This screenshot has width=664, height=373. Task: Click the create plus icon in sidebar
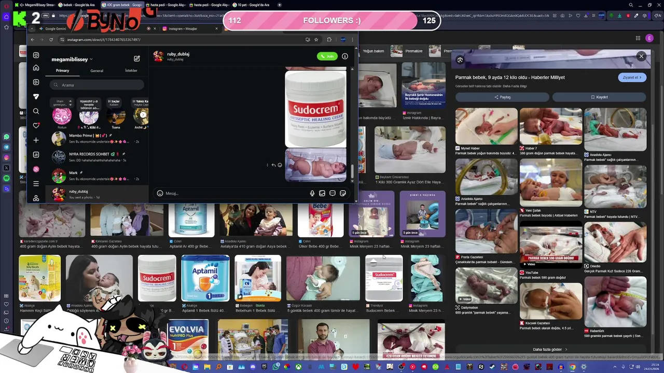pos(36,140)
